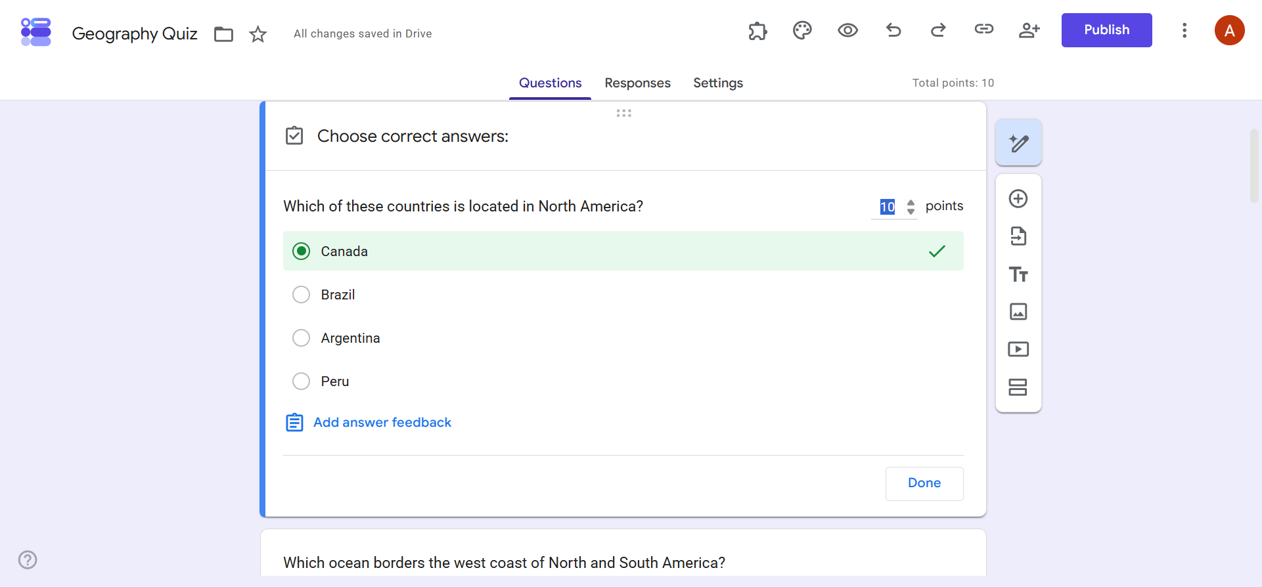Select Peru radio option
Screen dimensions: 1262x587
pyautogui.click(x=301, y=381)
